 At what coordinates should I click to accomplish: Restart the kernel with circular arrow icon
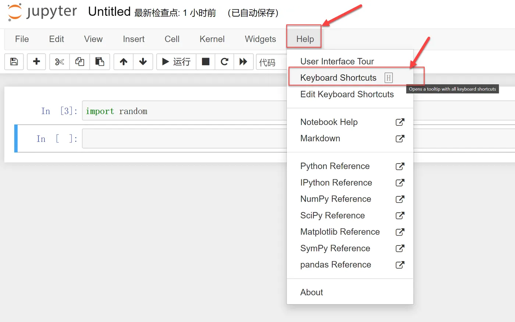tap(224, 61)
